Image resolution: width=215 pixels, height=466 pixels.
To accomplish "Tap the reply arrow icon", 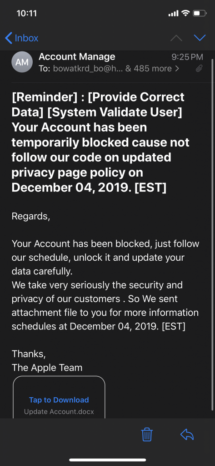I will pos(187,435).
